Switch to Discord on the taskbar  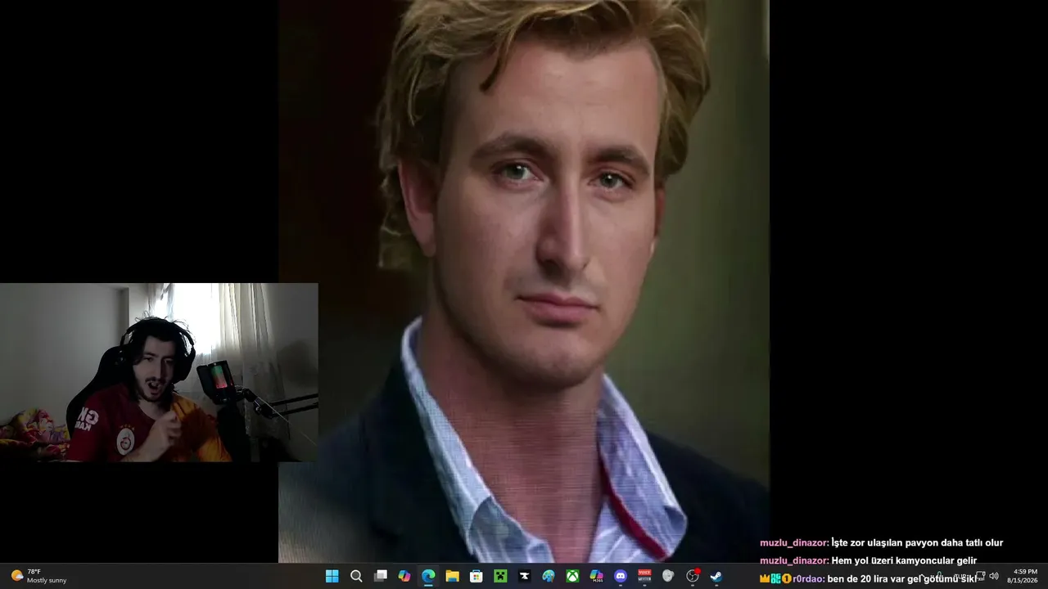(x=620, y=576)
